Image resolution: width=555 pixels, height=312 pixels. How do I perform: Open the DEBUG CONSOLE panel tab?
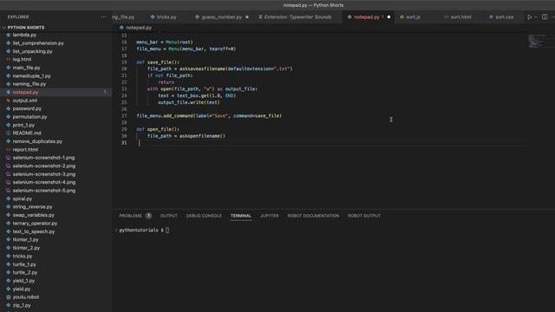204,216
